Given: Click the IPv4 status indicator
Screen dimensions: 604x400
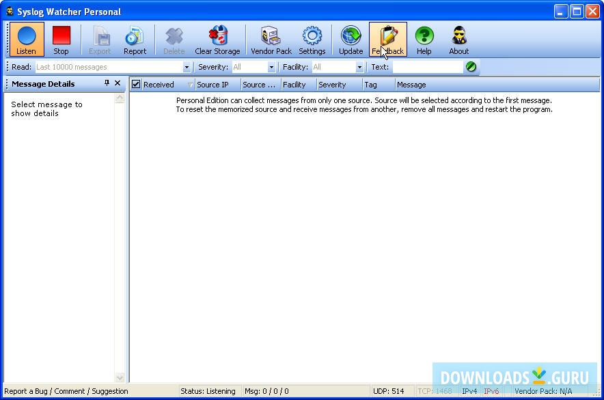Looking at the screenshot, I should coord(469,391).
